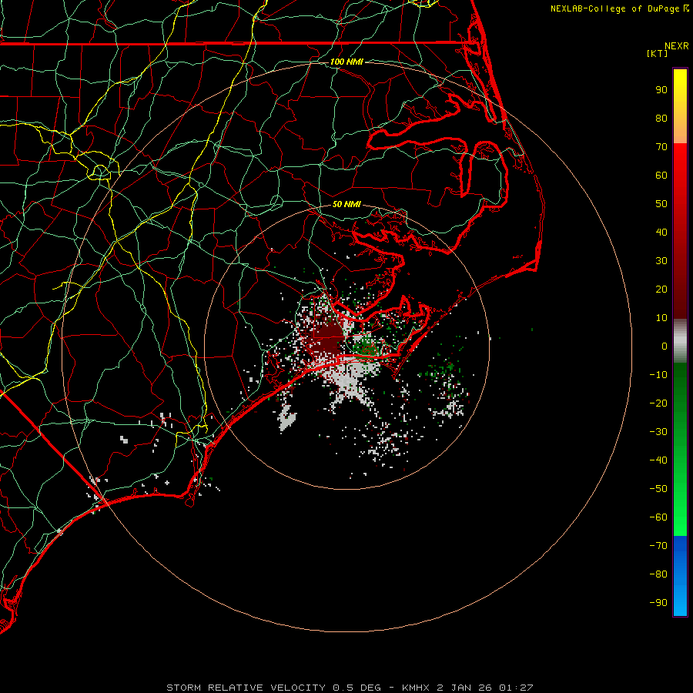The height and width of the screenshot is (693, 693).
Task: Pick the blue segment of the color bar
Action: [680, 576]
